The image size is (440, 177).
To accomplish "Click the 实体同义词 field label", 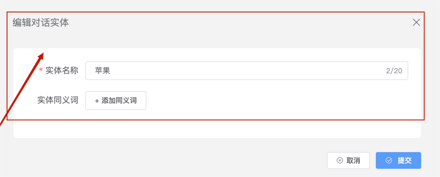I will pos(58,100).
